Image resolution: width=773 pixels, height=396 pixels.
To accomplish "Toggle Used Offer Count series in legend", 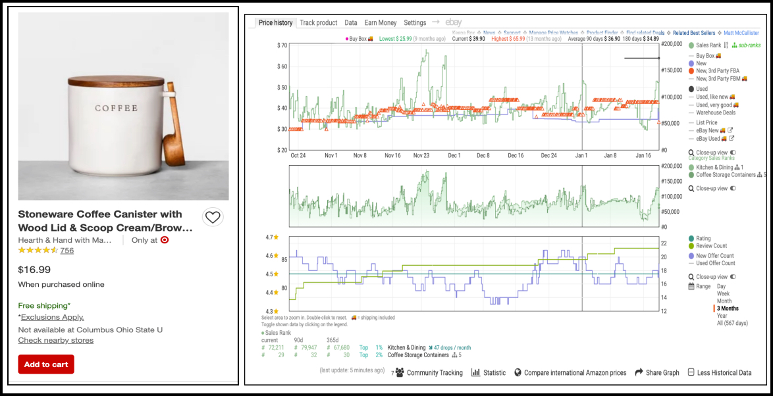I will click(x=712, y=263).
